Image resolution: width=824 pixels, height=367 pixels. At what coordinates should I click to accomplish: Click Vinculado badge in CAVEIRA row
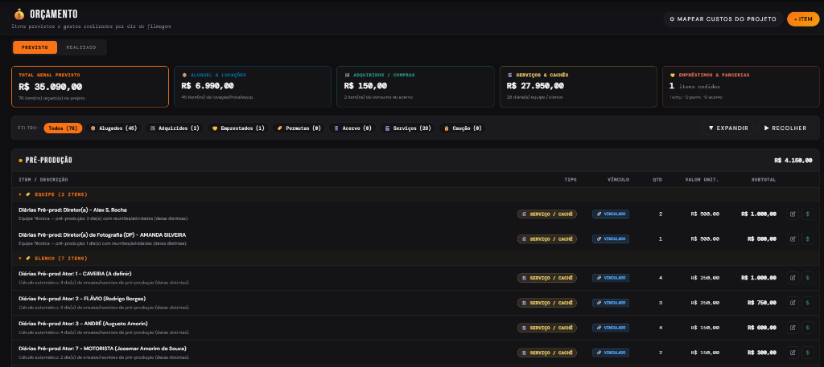611,278
